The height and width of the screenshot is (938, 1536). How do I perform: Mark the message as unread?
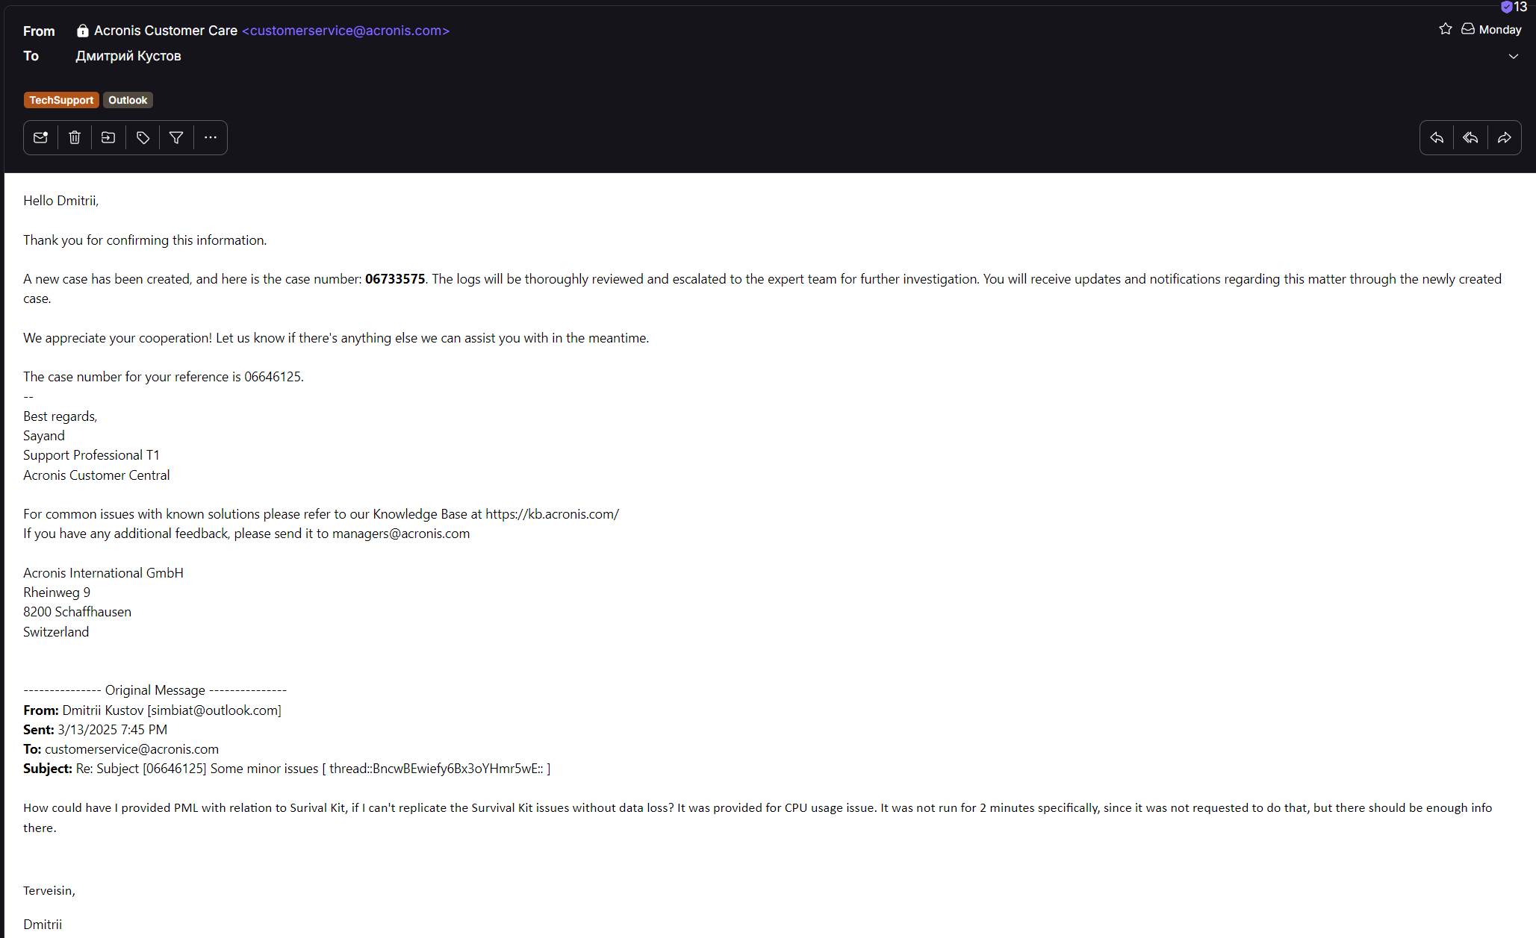coord(40,137)
